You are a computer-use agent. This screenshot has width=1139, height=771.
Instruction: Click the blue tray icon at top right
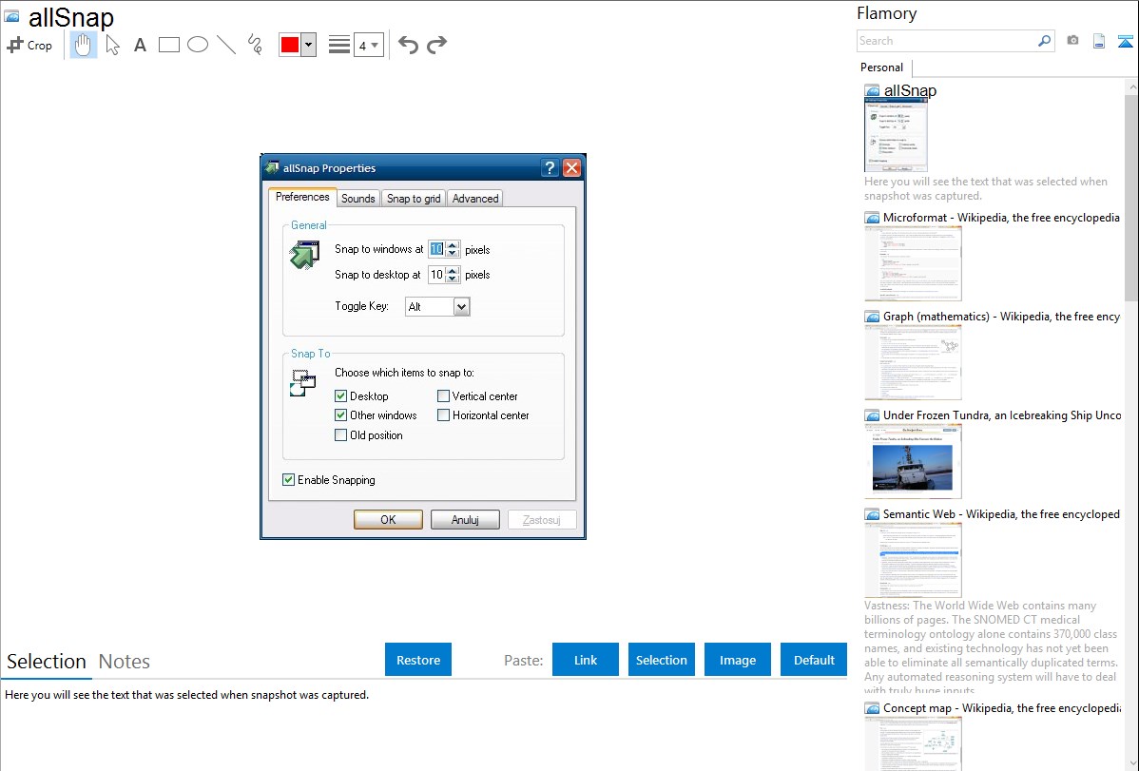click(1125, 41)
